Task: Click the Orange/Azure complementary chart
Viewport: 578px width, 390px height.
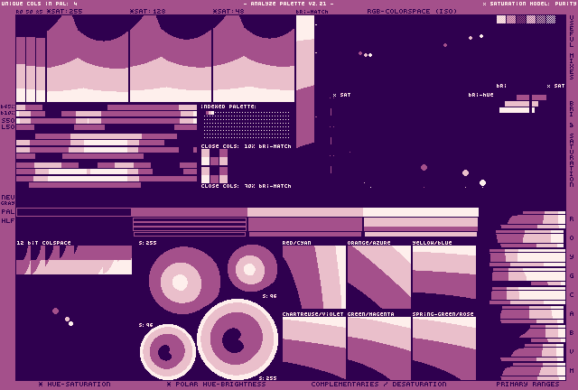Action: point(379,277)
